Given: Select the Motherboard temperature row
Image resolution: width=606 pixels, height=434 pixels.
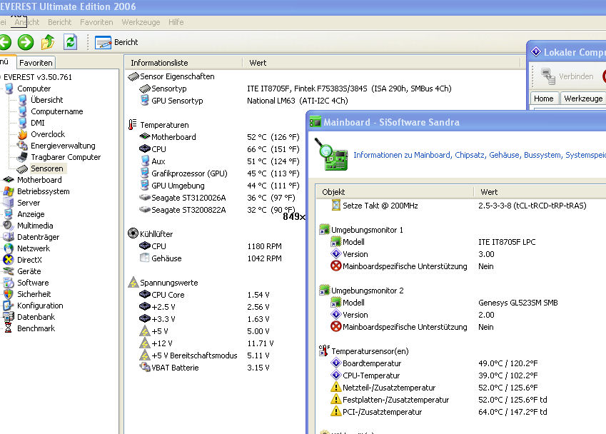Looking at the screenshot, I should coord(219,137).
